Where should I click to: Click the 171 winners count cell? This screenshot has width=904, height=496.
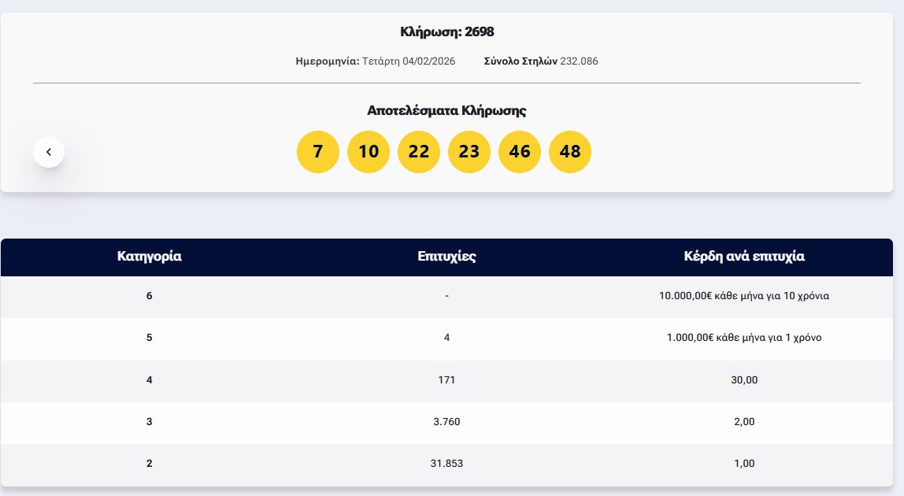(446, 380)
